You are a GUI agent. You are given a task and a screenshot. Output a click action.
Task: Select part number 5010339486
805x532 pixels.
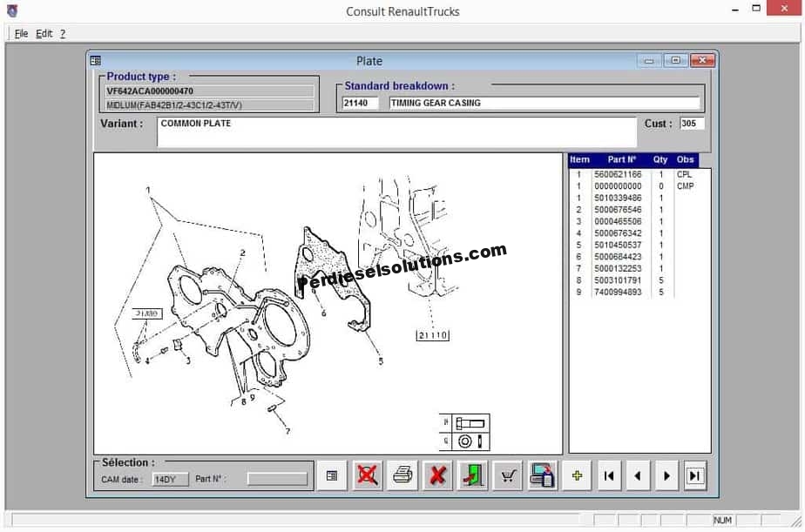pos(618,198)
